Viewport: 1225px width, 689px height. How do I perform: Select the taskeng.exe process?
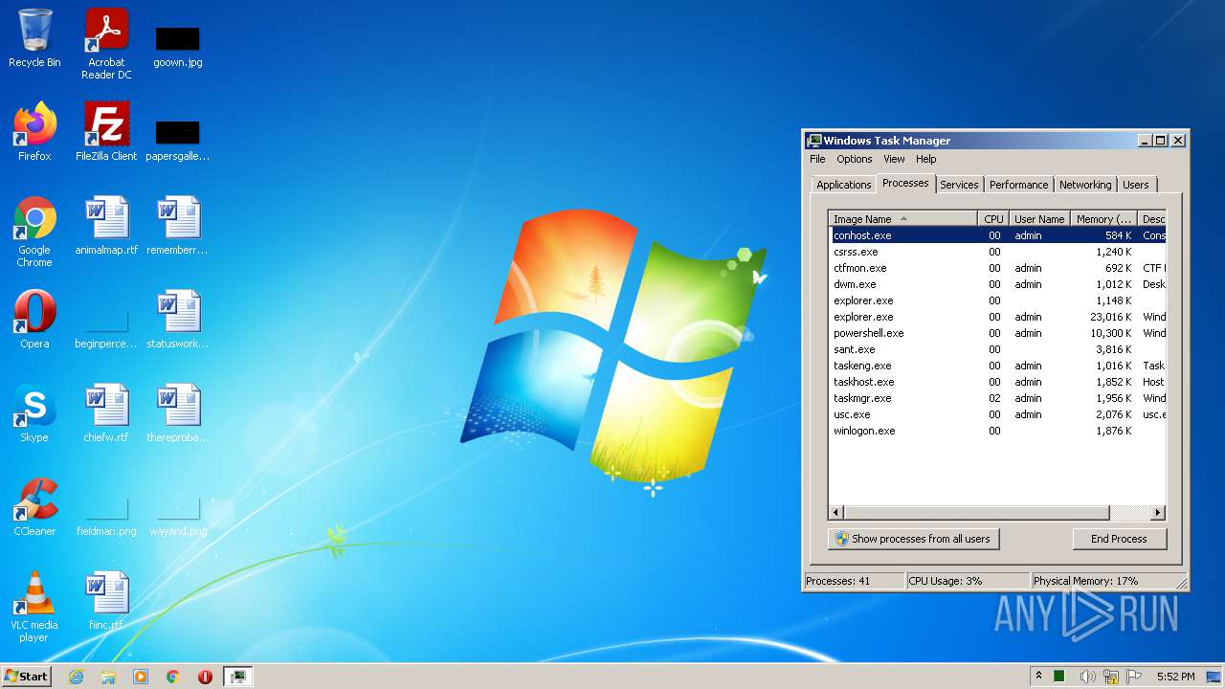click(997, 366)
